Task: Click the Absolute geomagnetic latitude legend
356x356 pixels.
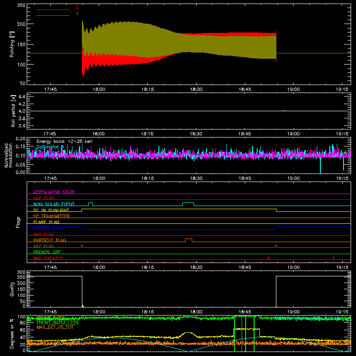Action: 307,319
